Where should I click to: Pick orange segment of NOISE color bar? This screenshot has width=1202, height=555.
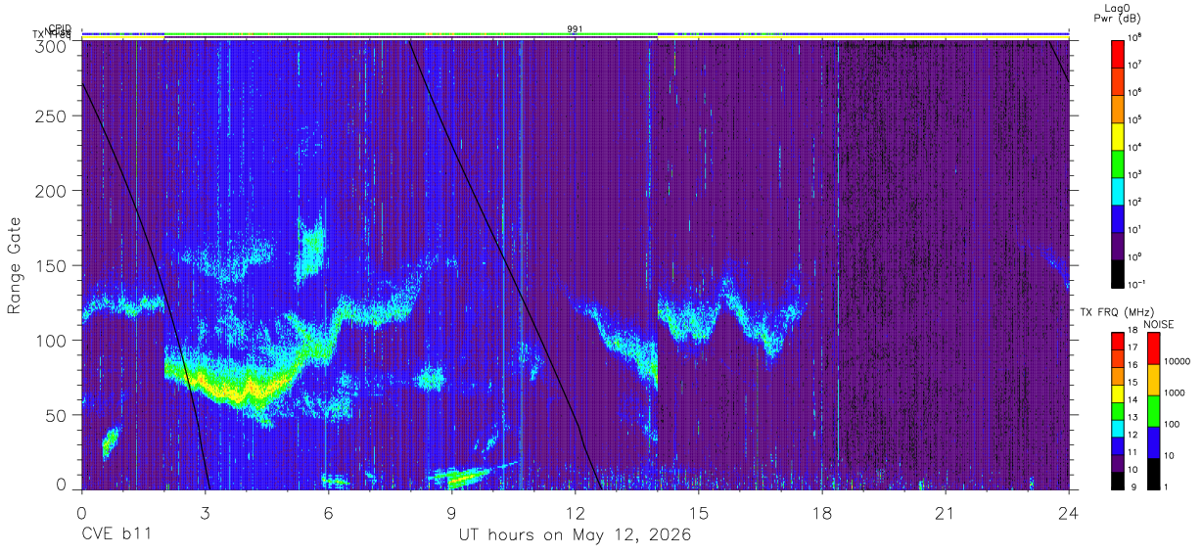1153,380
